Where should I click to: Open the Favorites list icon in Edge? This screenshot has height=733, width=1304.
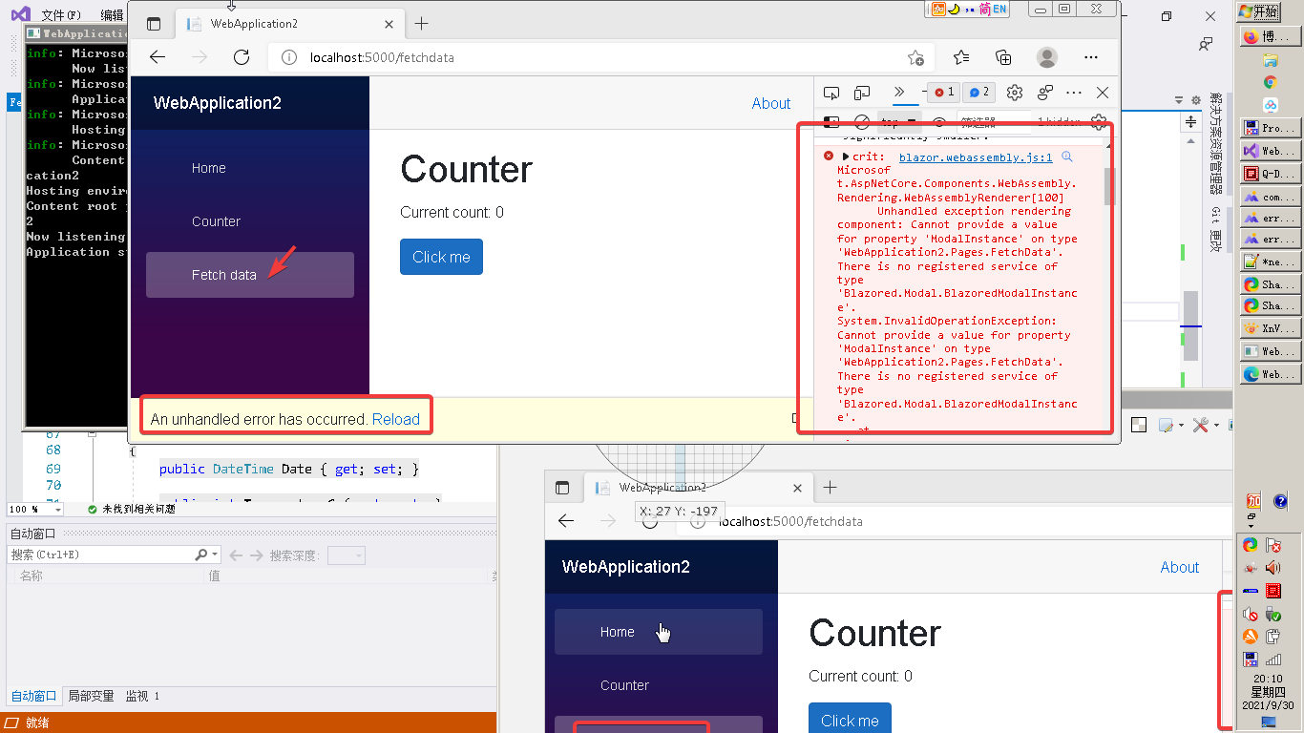961,57
